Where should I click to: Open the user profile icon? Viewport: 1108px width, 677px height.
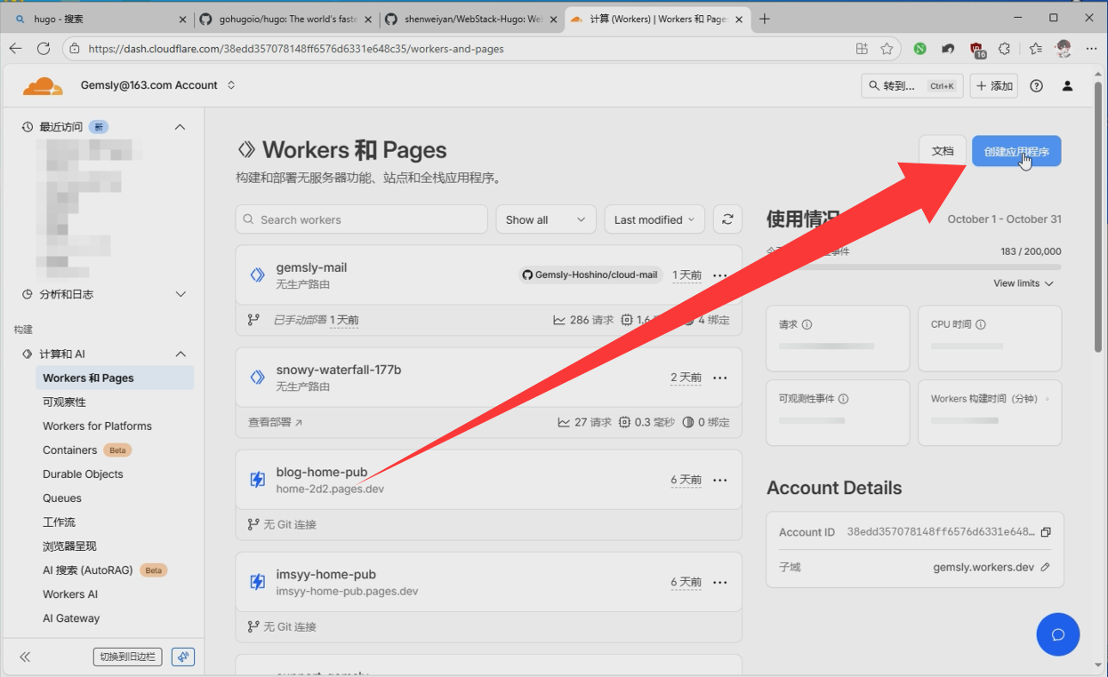tap(1068, 86)
